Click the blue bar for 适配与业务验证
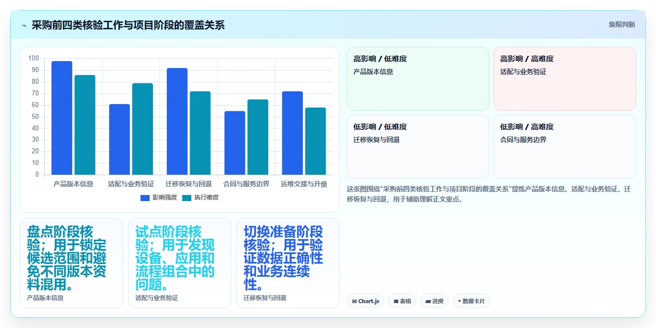Viewport: 656px width, 328px height. pos(119,140)
